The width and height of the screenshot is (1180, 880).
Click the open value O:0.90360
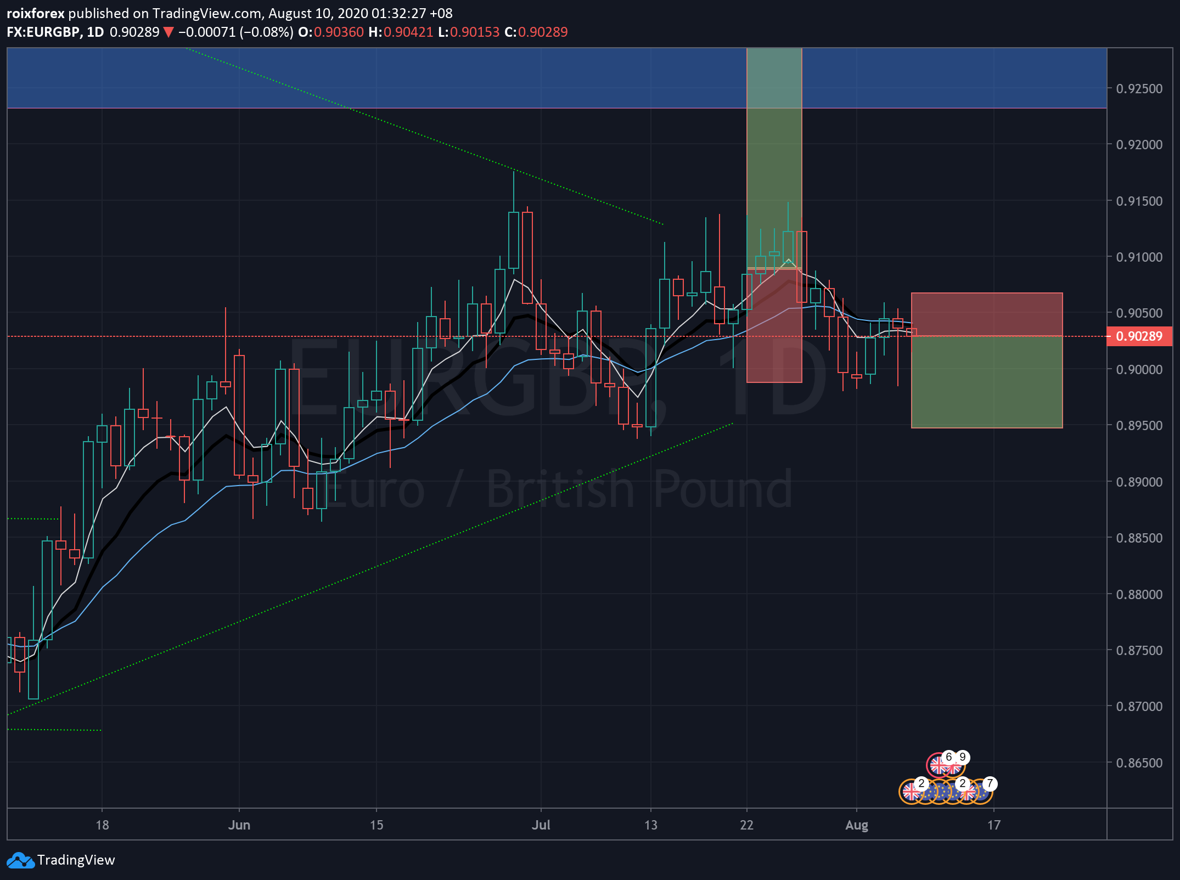(x=331, y=32)
